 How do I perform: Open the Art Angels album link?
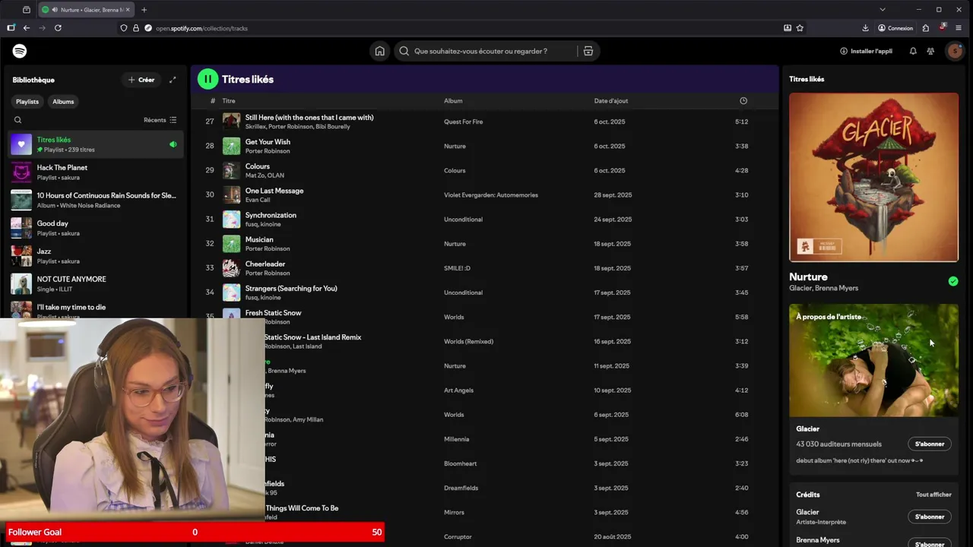pos(458,390)
